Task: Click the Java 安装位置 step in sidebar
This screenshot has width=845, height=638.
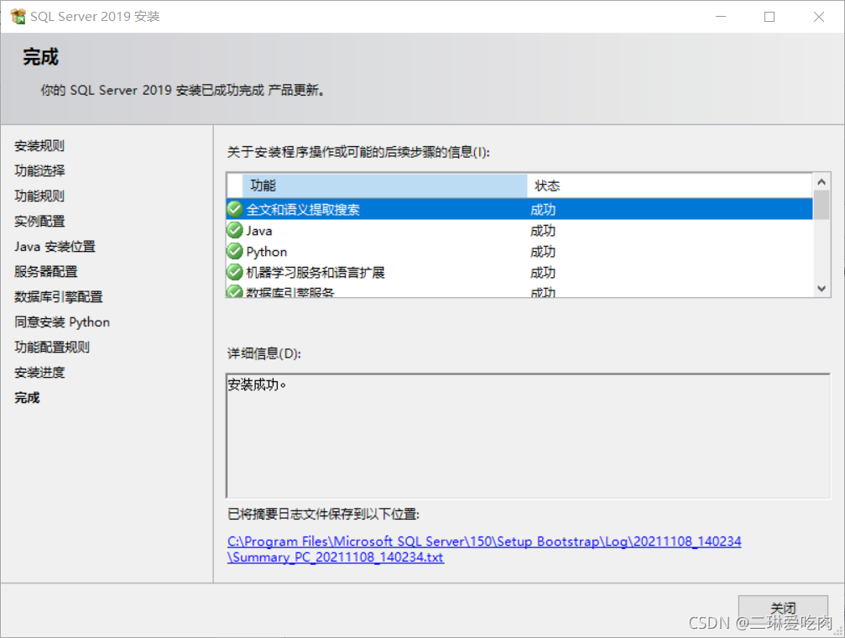Action: (55, 247)
